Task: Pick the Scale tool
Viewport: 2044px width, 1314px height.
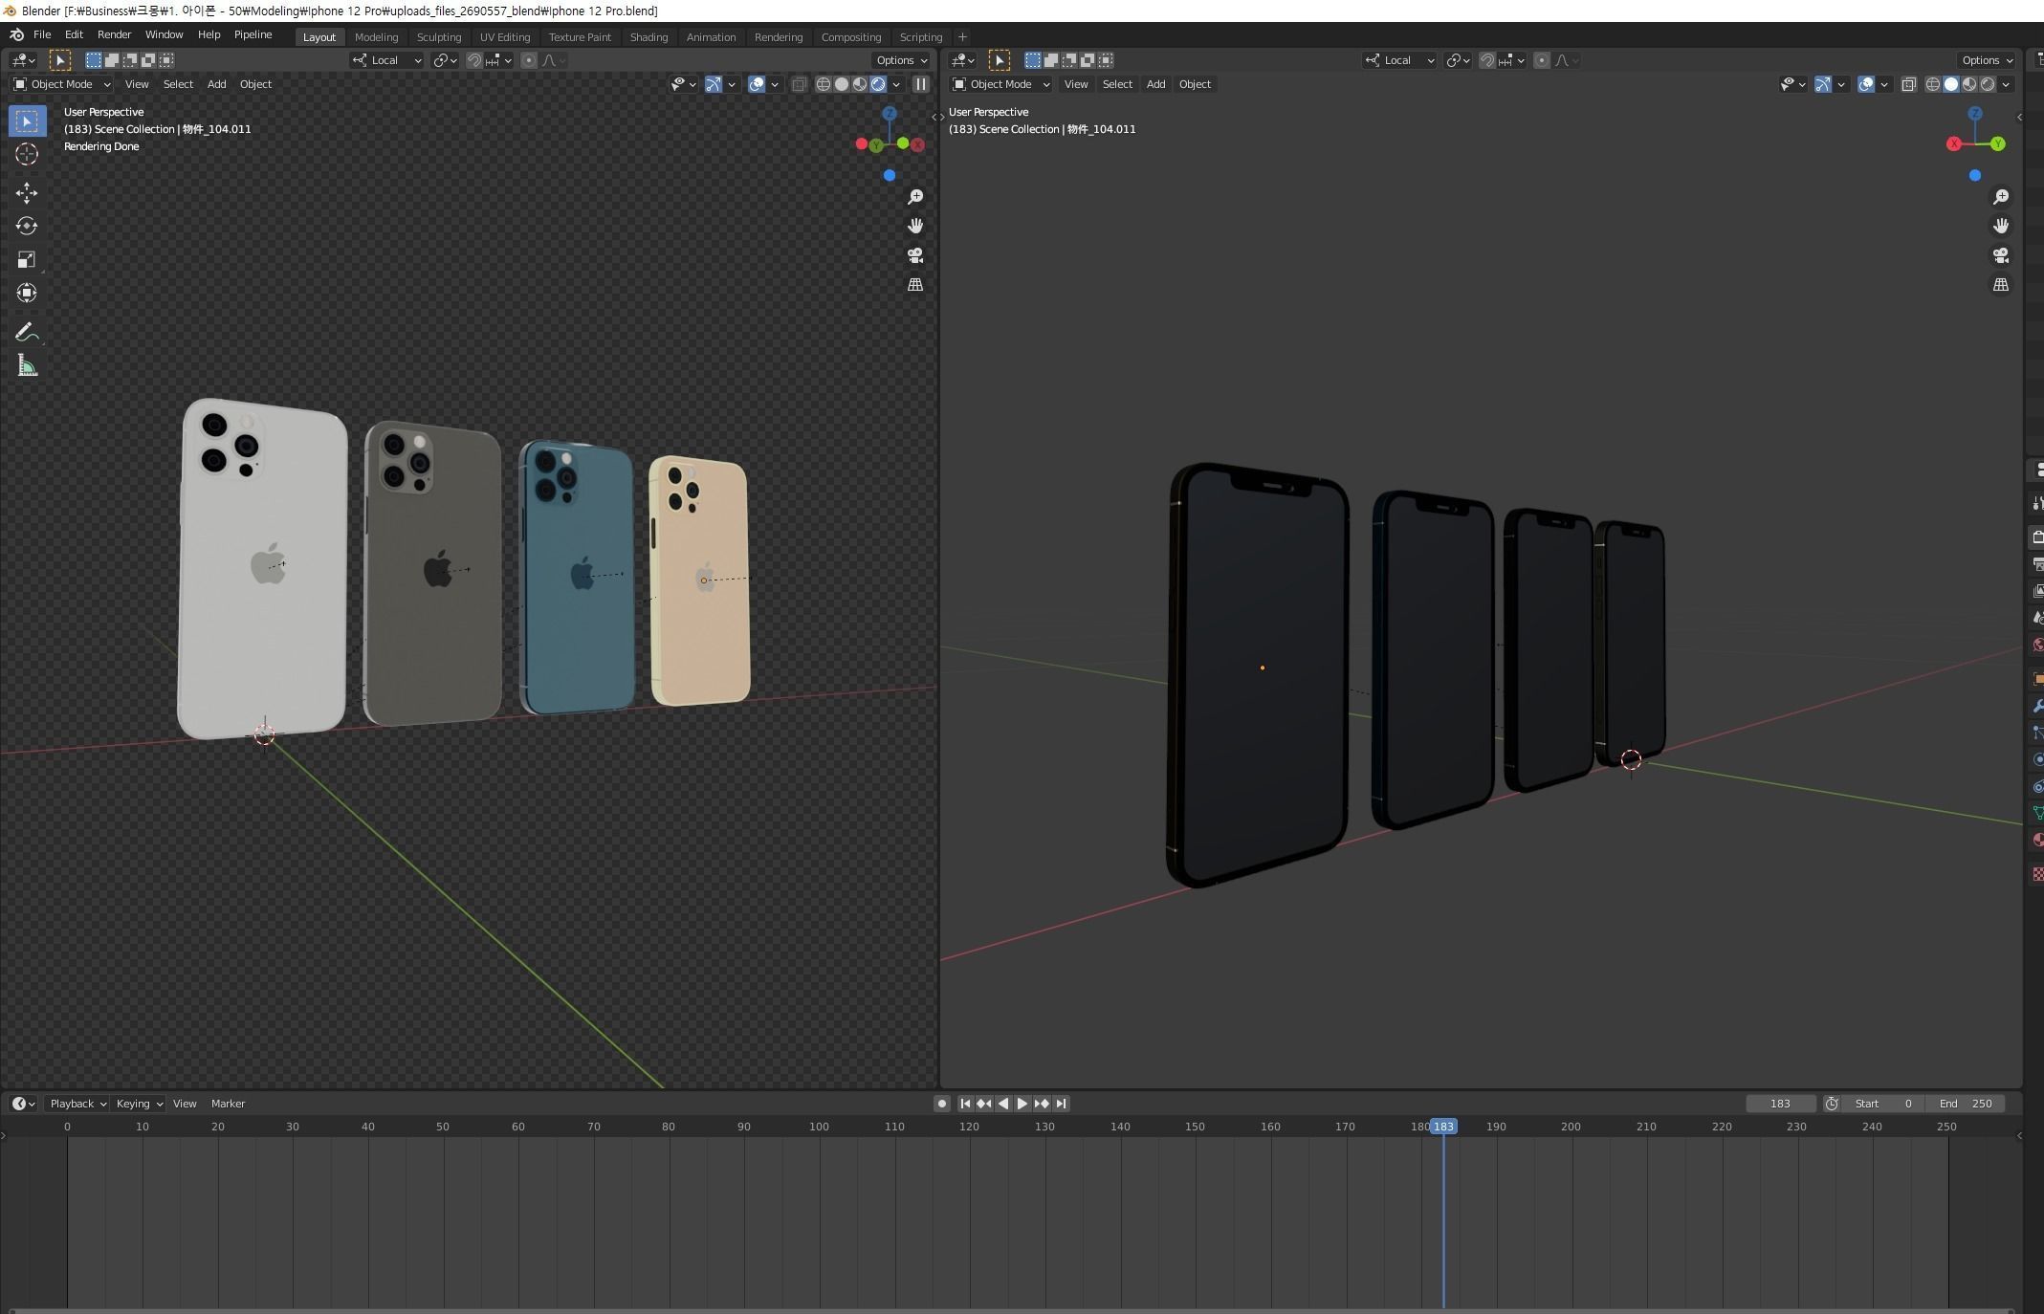Action: [27, 259]
